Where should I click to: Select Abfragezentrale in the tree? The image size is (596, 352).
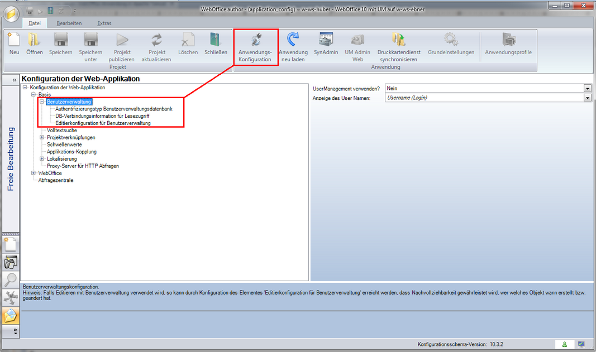pos(56,180)
